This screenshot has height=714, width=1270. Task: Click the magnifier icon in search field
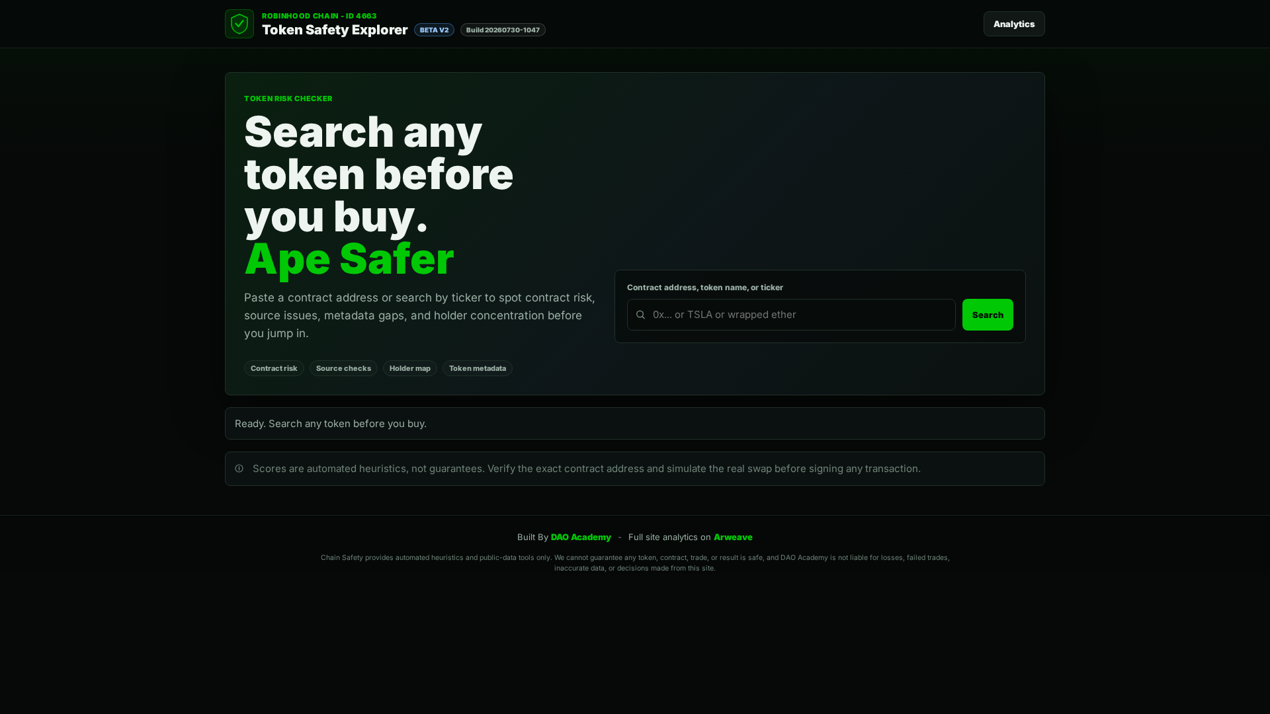640,315
